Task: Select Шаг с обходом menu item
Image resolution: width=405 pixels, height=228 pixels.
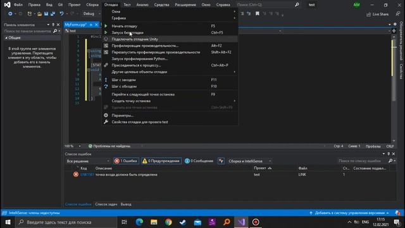Action: click(170, 86)
